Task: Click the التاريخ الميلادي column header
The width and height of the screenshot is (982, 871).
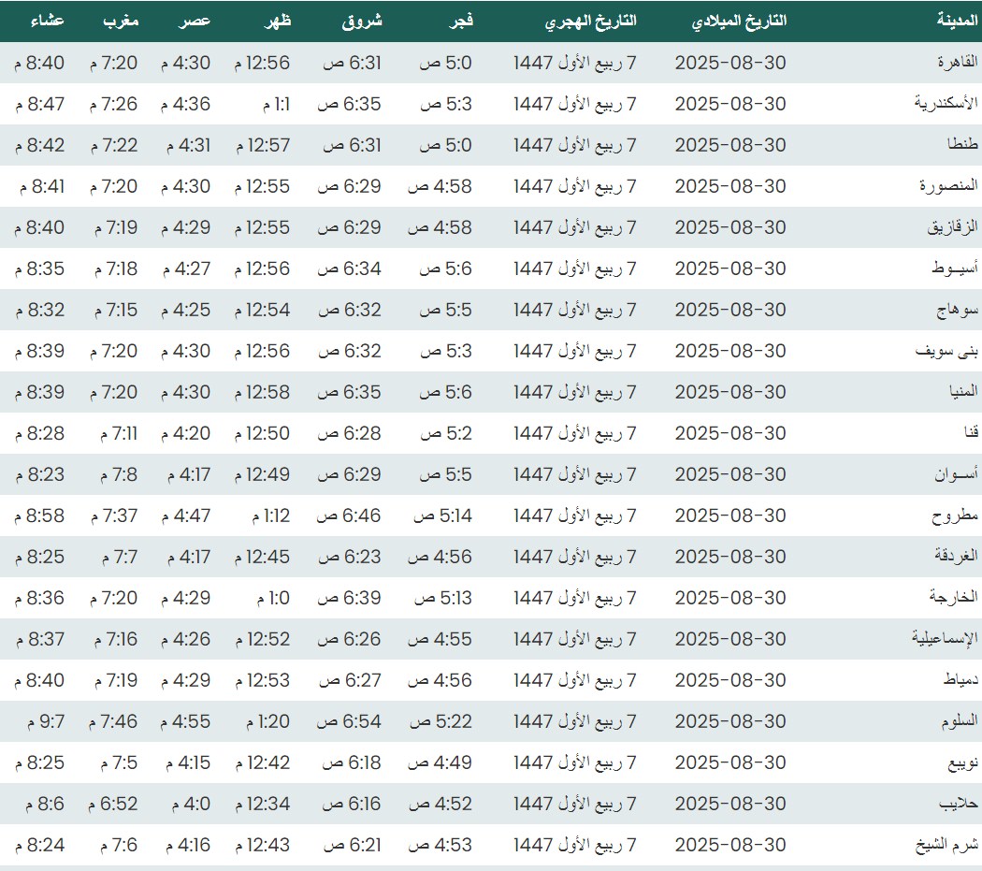Action: click(739, 21)
